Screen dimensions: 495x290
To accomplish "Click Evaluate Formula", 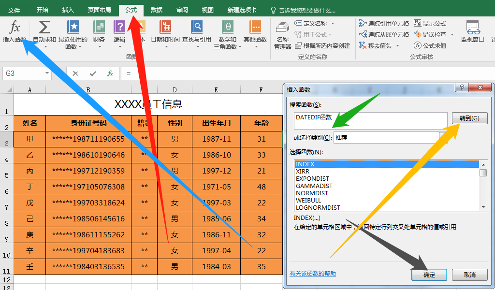I will tap(430, 46).
